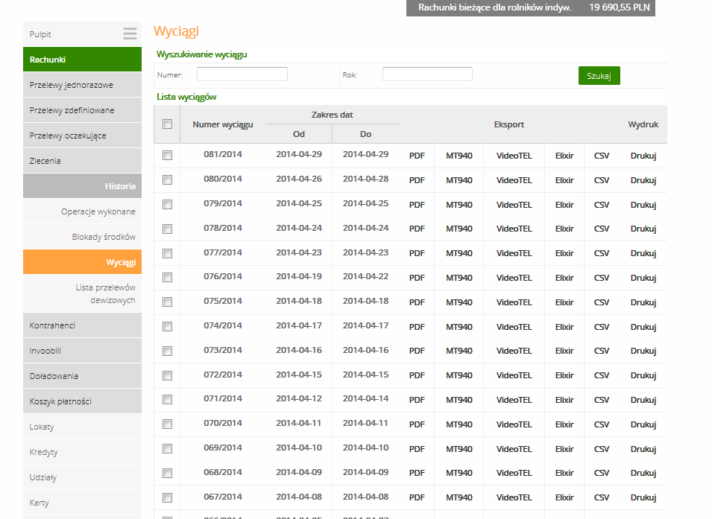Open Blokady środków submenu item
The width and height of the screenshot is (712, 519).
[x=82, y=237]
